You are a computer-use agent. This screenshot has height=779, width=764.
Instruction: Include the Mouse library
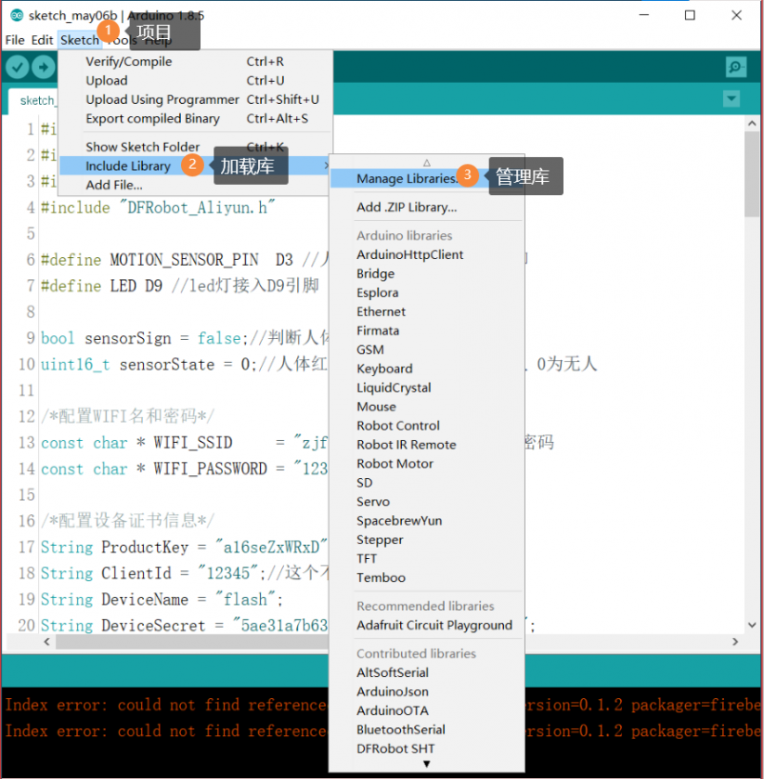[427, 407]
